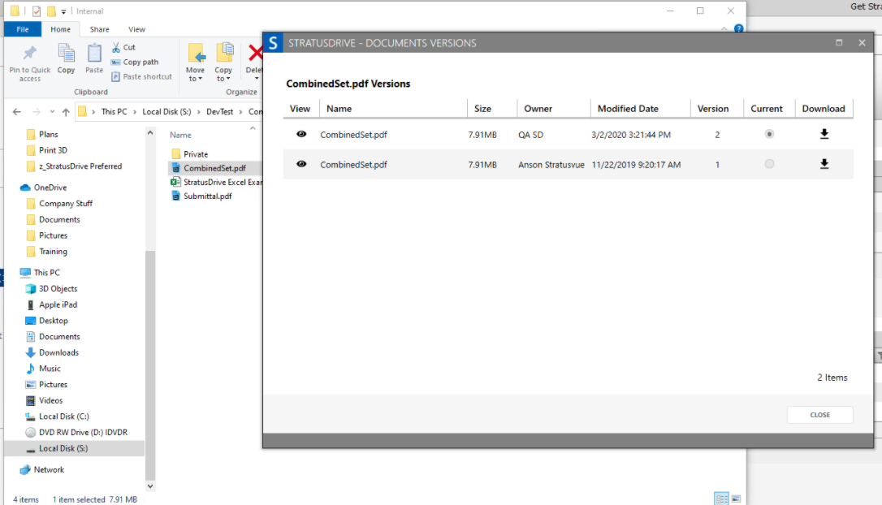Switch to the Share ribbon tab
This screenshot has width=882, height=505.
99,29
